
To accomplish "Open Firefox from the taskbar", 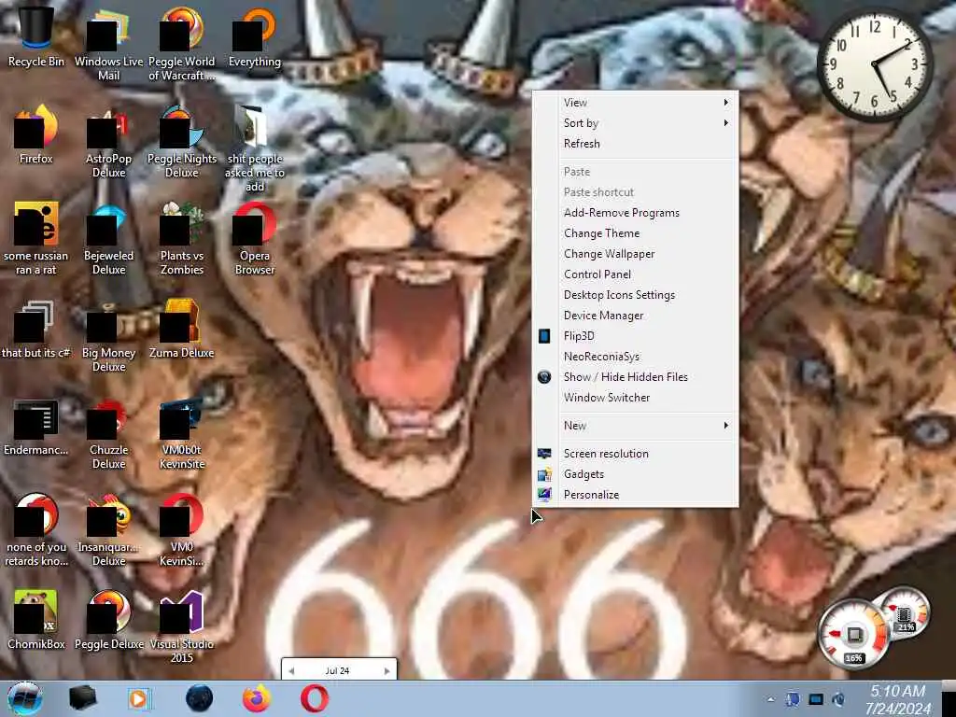I will [257, 698].
